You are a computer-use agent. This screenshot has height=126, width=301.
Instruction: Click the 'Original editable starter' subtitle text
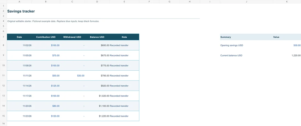tap(53, 21)
